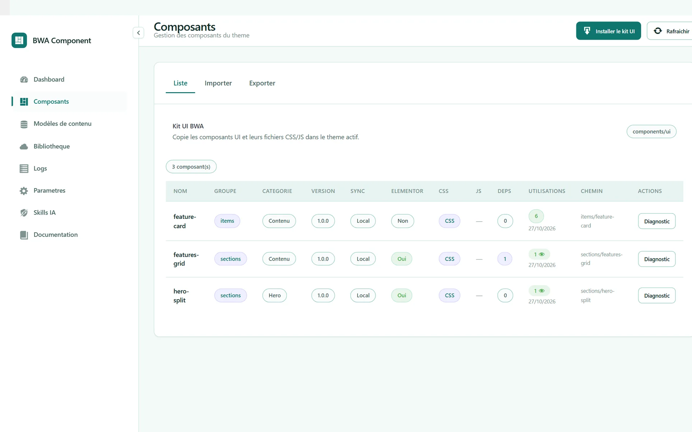Run Diagnostic for hero-split
The image size is (692, 432).
(657, 296)
